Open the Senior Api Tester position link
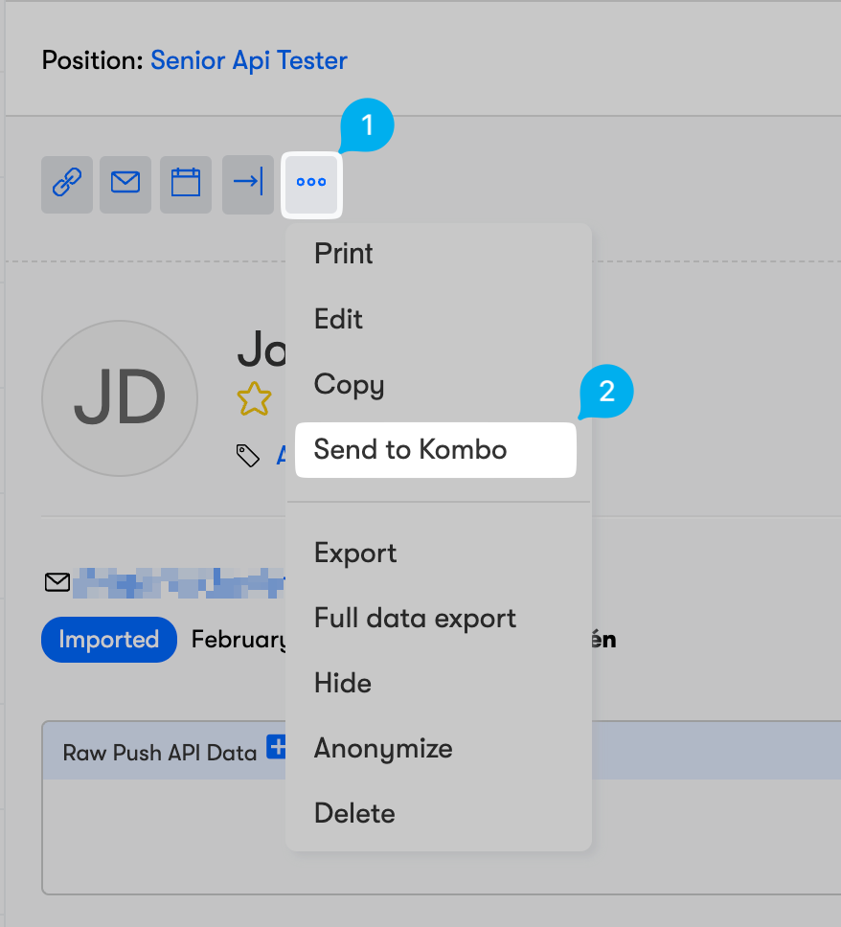This screenshot has height=927, width=841. tap(249, 61)
